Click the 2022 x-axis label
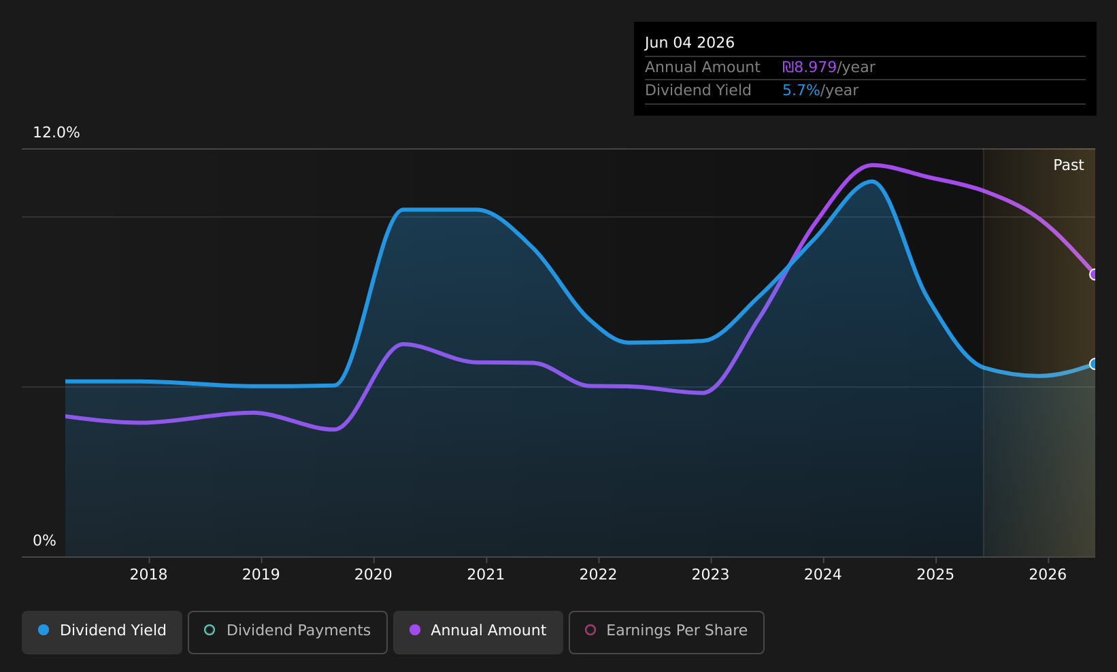The height and width of the screenshot is (672, 1117). tap(598, 575)
